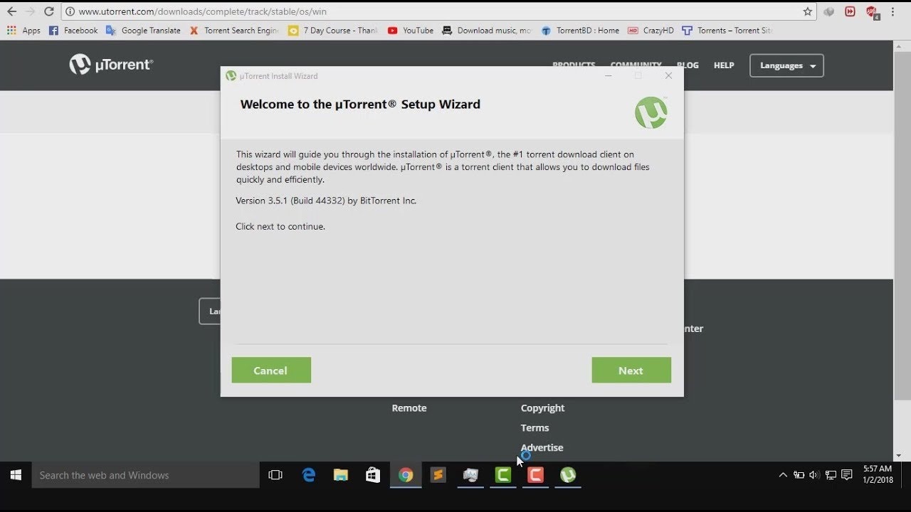The image size is (911, 512).
Task: Launch Microsoft Edge from the taskbar
Action: point(308,475)
